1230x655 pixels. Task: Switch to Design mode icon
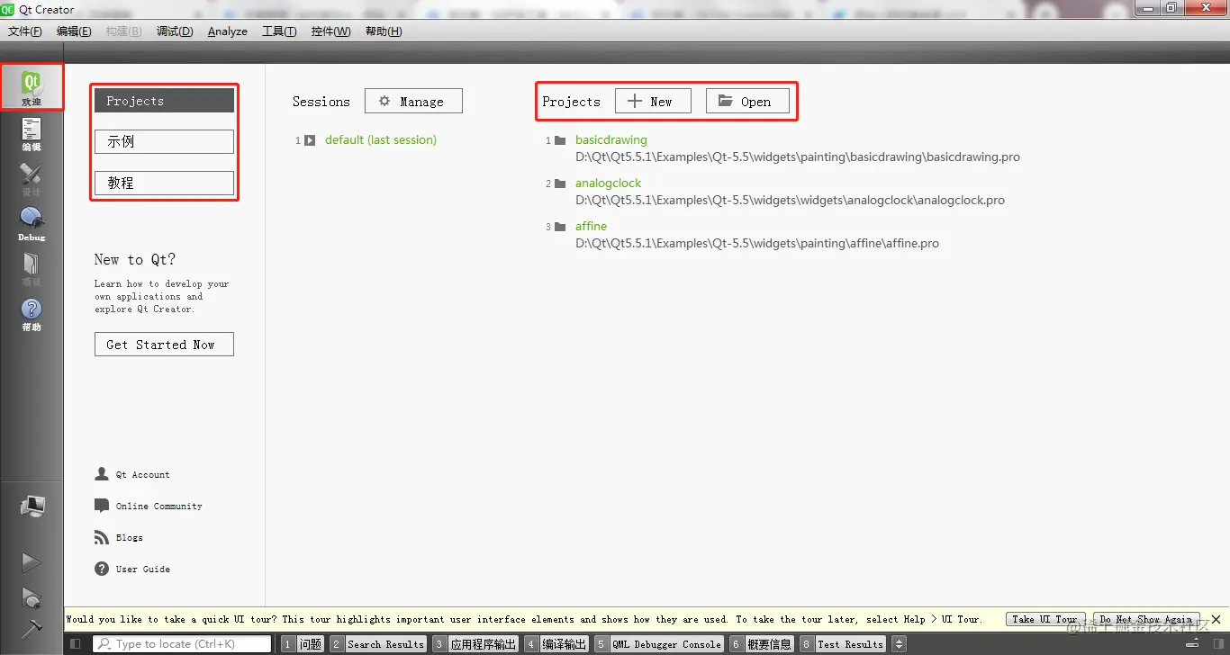pos(32,179)
